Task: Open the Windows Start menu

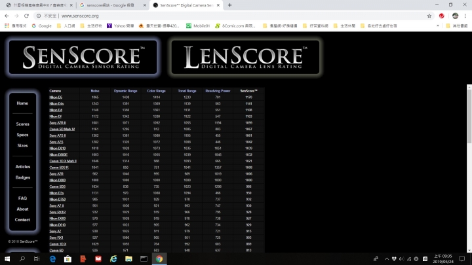Action: coord(7,258)
